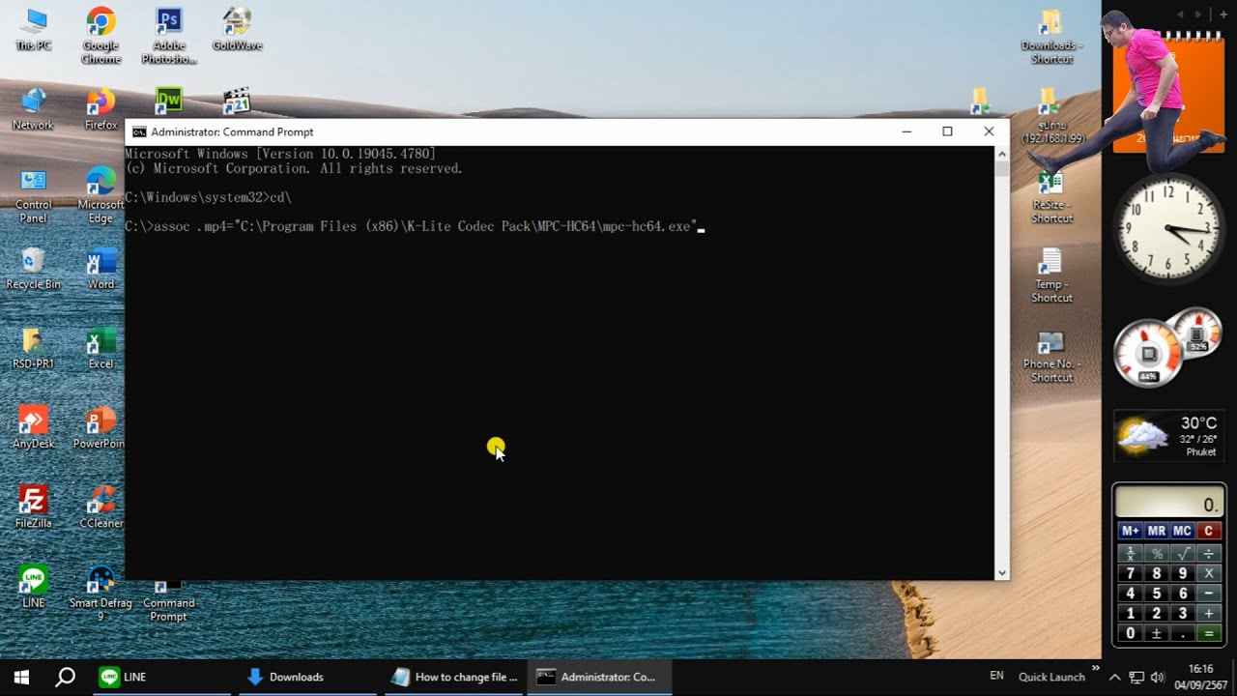Viewport: 1237px width, 696px height.
Task: Launch Google Chrome from desktop
Action: (x=101, y=35)
